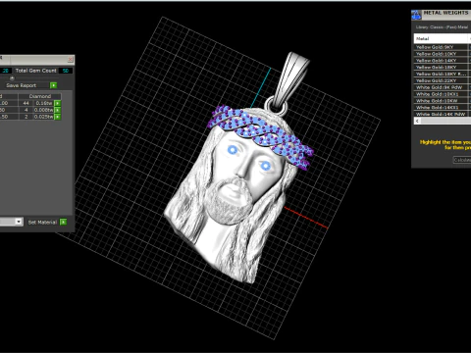The height and width of the screenshot is (353, 471).
Task: Select Yellow Gold 14KY metal row
Action: click(x=442, y=61)
